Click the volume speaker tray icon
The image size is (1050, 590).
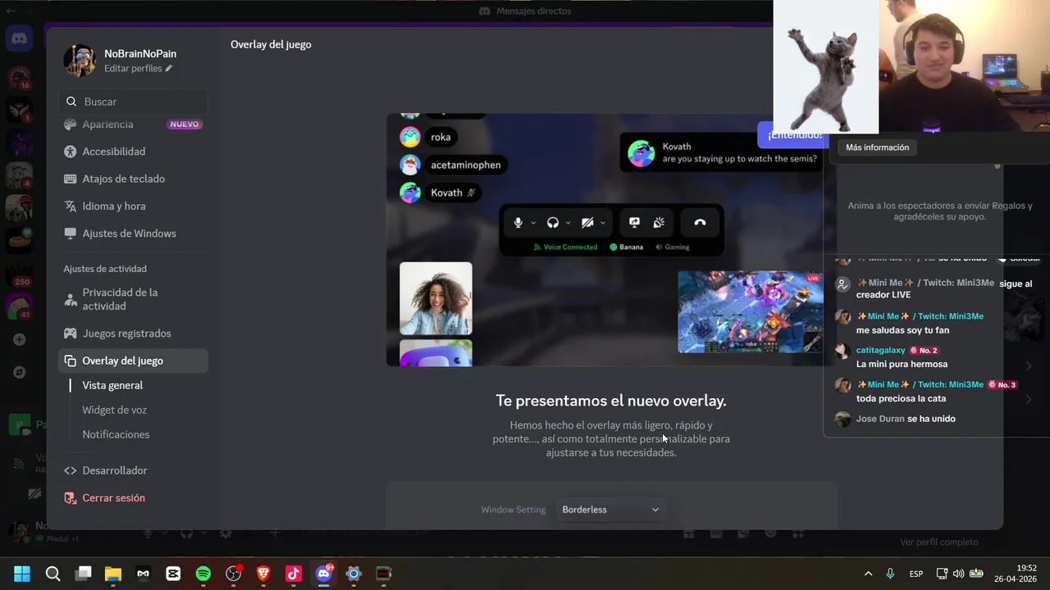958,574
